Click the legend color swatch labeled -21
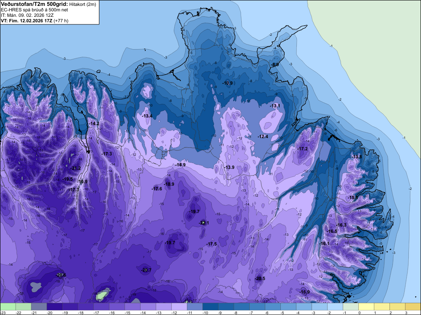The image size is (421, 315). (39, 307)
